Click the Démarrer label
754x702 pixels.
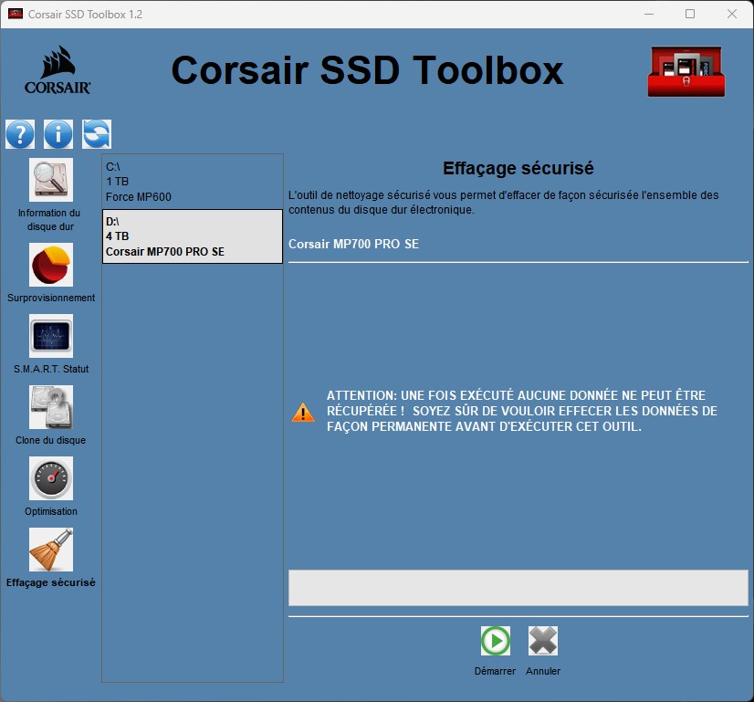(495, 671)
